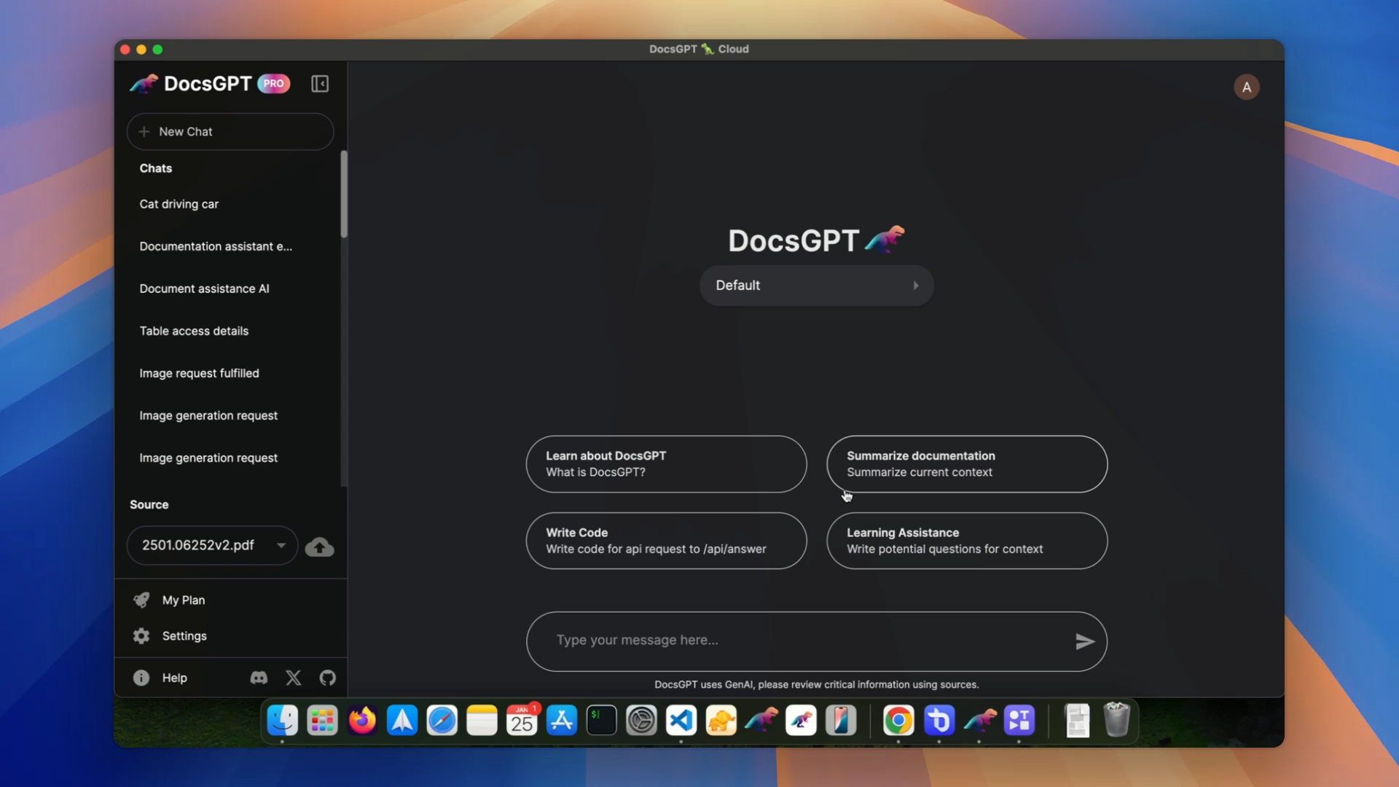
Task: Open the document stack in the dock
Action: pyautogui.click(x=1077, y=721)
